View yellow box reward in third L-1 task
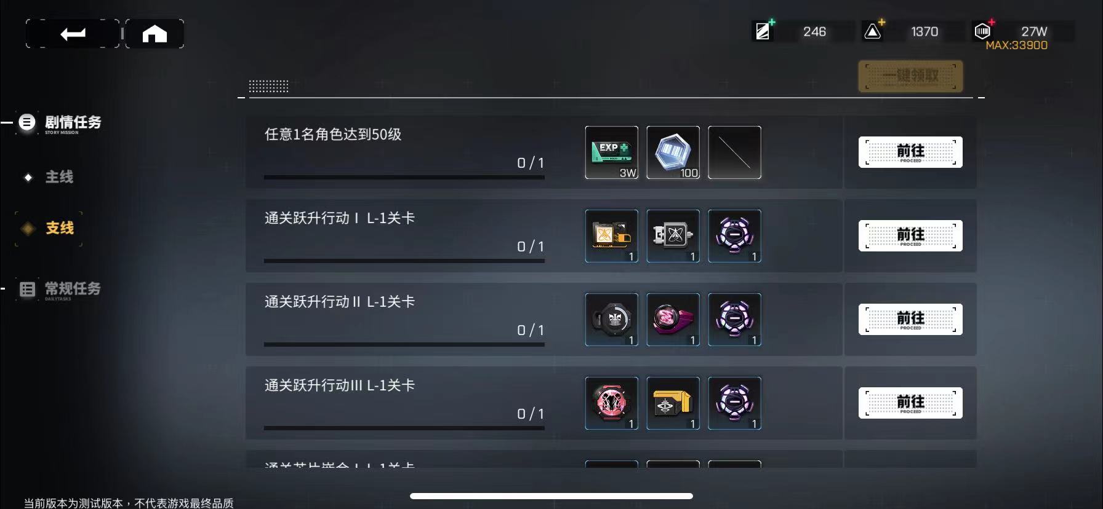The width and height of the screenshot is (1103, 509). point(673,403)
